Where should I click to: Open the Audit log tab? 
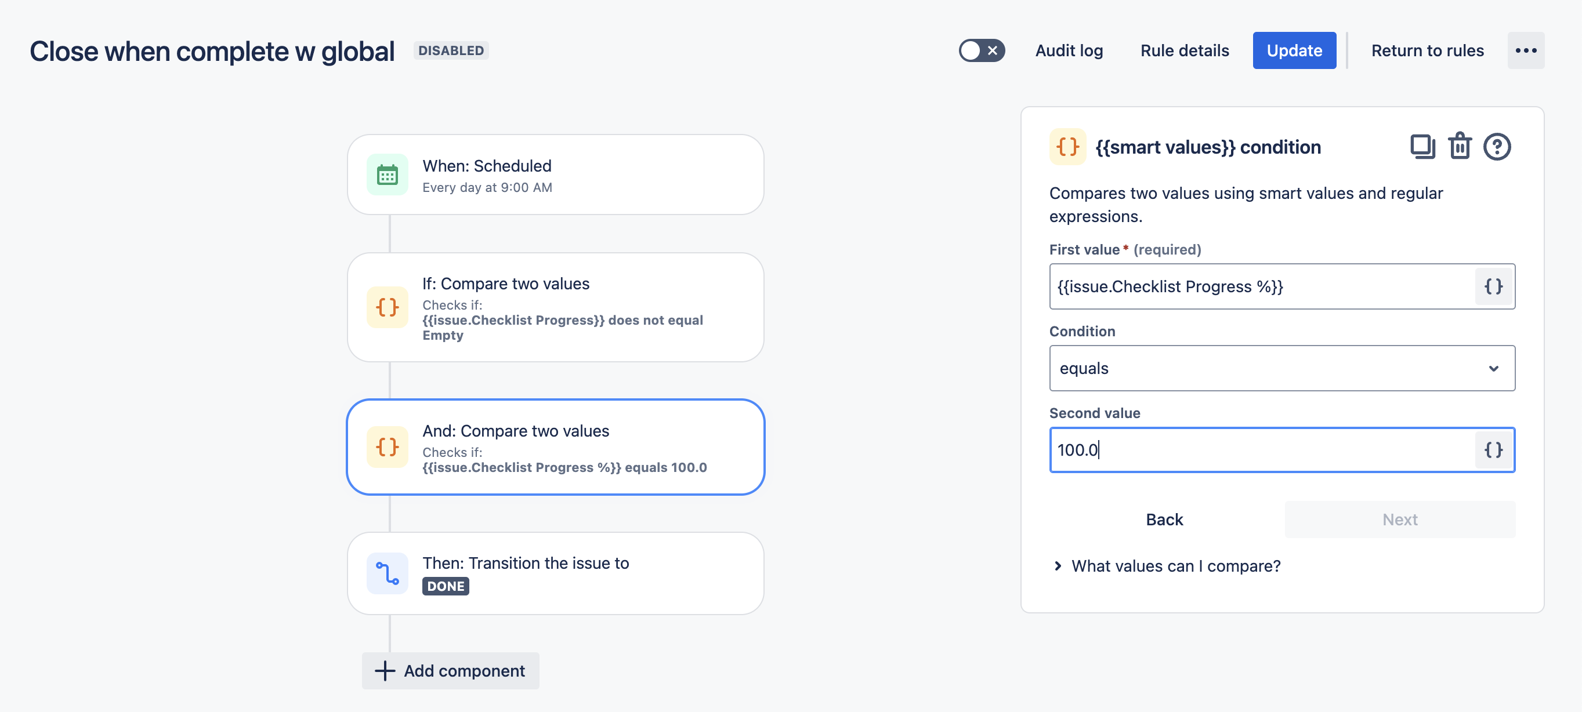(x=1069, y=50)
